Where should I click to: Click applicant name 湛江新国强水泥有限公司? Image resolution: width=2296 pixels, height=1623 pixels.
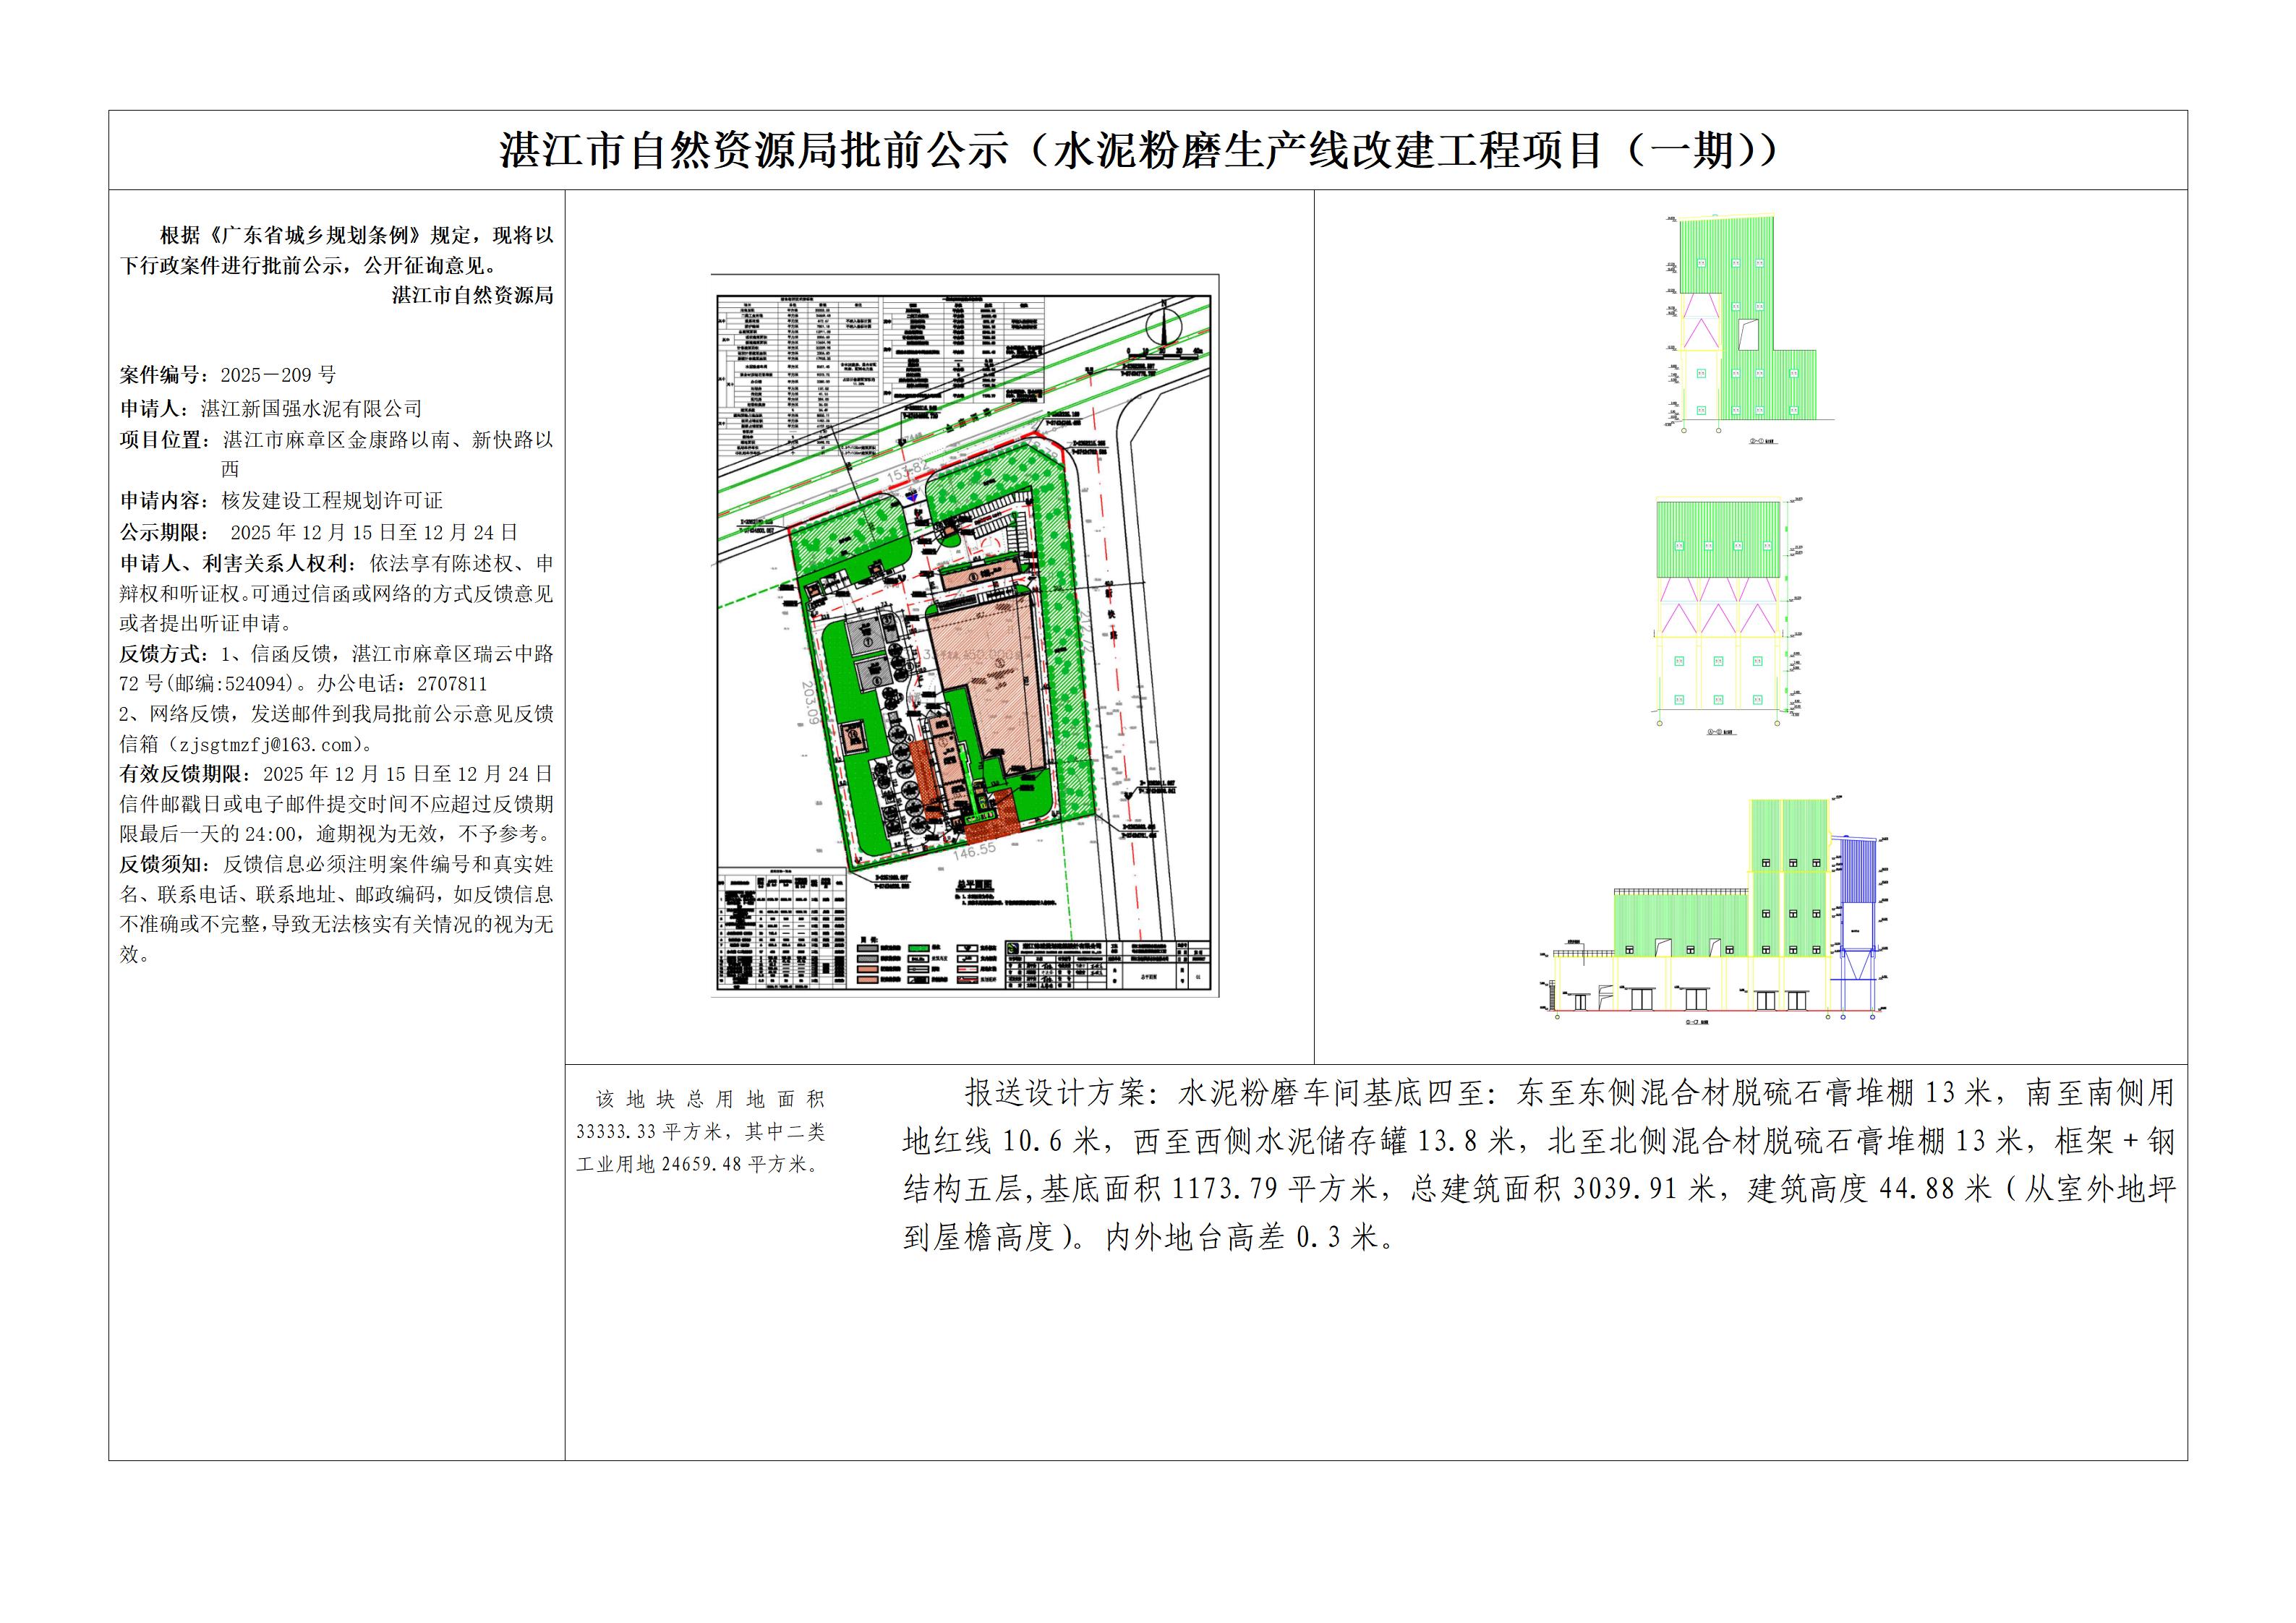coord(311,408)
